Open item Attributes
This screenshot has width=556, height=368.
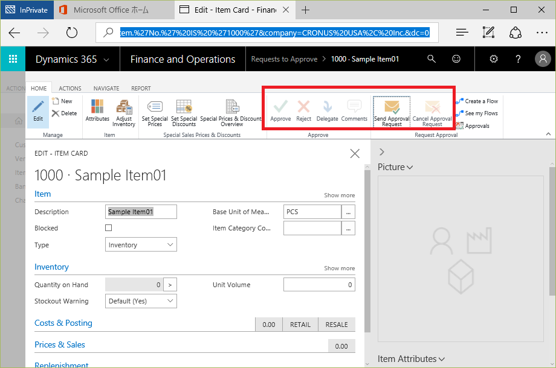pos(97,111)
